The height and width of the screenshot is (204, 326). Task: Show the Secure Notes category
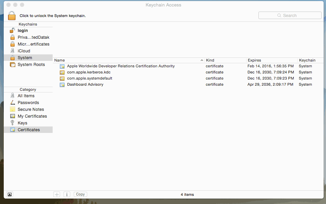coord(31,109)
